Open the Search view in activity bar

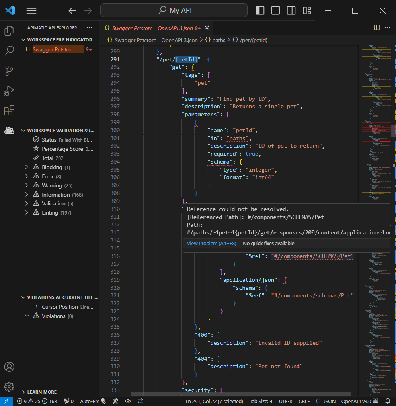[9, 51]
